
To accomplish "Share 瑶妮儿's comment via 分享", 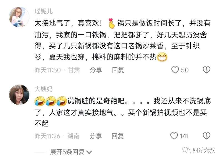I will [96, 70].
